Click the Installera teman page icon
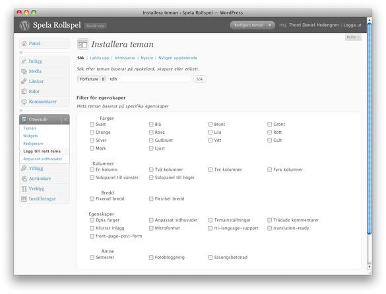Screen dimensions: 386x294 coord(82,44)
